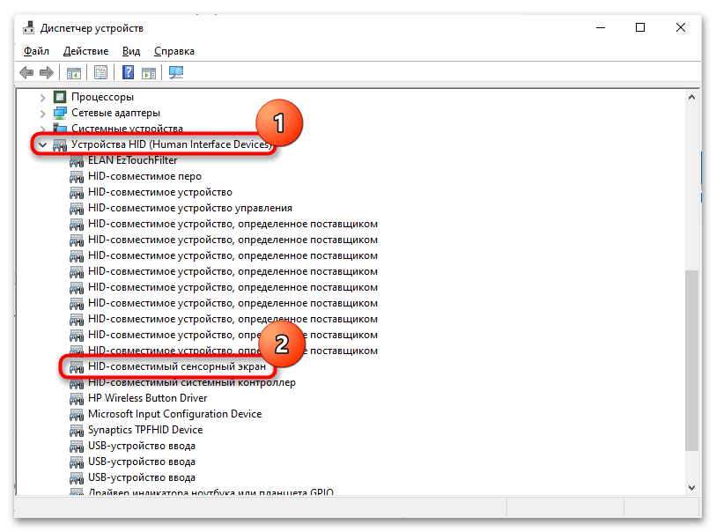
Task: Click the icon beside HID-совместимый системный контроллер
Action: pos(77,382)
